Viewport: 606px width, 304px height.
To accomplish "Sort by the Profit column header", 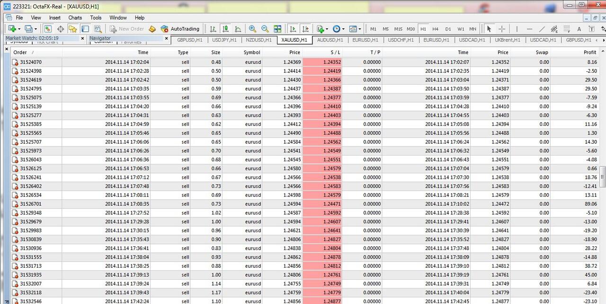I will tap(575, 52).
